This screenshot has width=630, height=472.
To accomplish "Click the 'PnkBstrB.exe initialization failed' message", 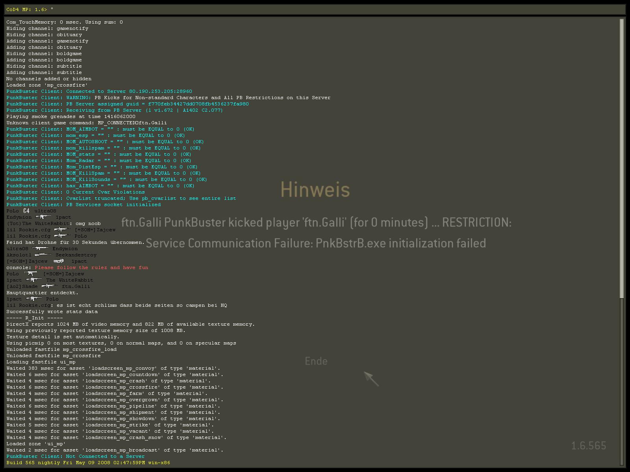I will (316, 243).
